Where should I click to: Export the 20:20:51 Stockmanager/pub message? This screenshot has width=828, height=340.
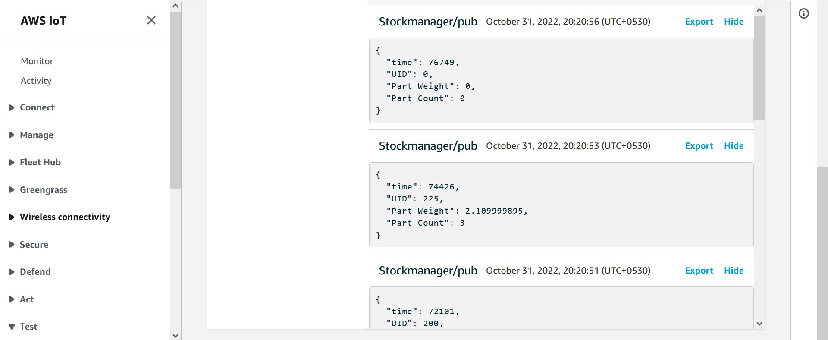(x=699, y=271)
